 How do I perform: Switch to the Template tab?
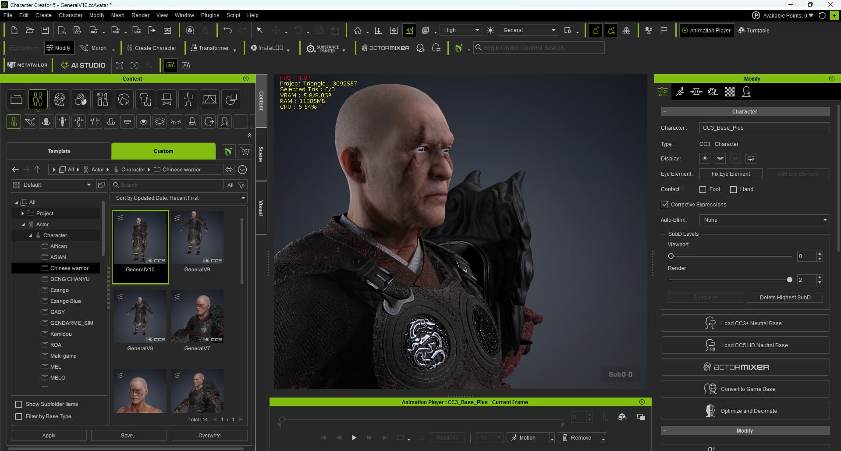pyautogui.click(x=59, y=151)
